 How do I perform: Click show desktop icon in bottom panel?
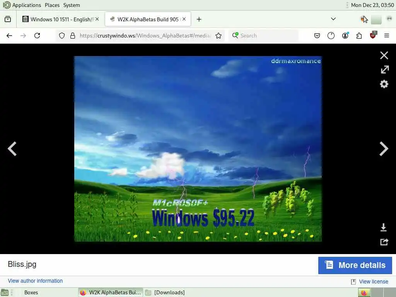coord(5,293)
